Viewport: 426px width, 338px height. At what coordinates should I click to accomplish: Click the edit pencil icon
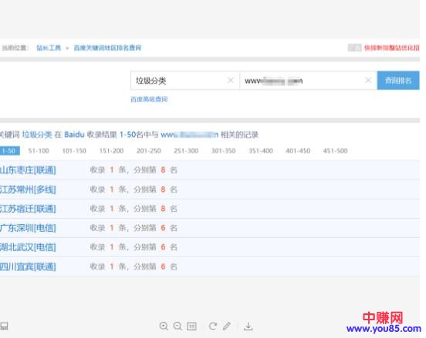click(x=227, y=326)
